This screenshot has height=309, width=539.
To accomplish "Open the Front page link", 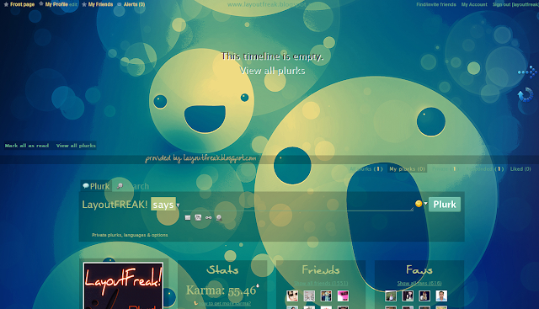I will coord(23,4).
